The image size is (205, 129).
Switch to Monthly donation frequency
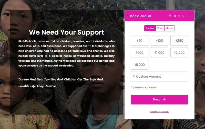pyautogui.click(x=170, y=28)
